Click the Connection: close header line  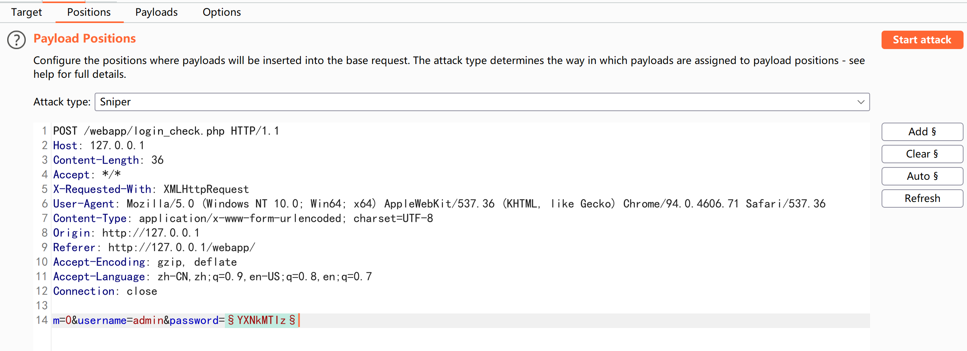click(105, 291)
